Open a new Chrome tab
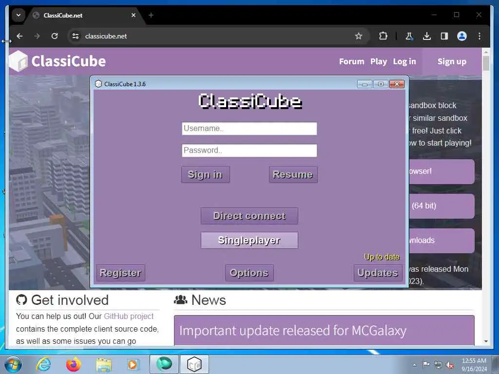The width and height of the screenshot is (499, 374). 151,15
